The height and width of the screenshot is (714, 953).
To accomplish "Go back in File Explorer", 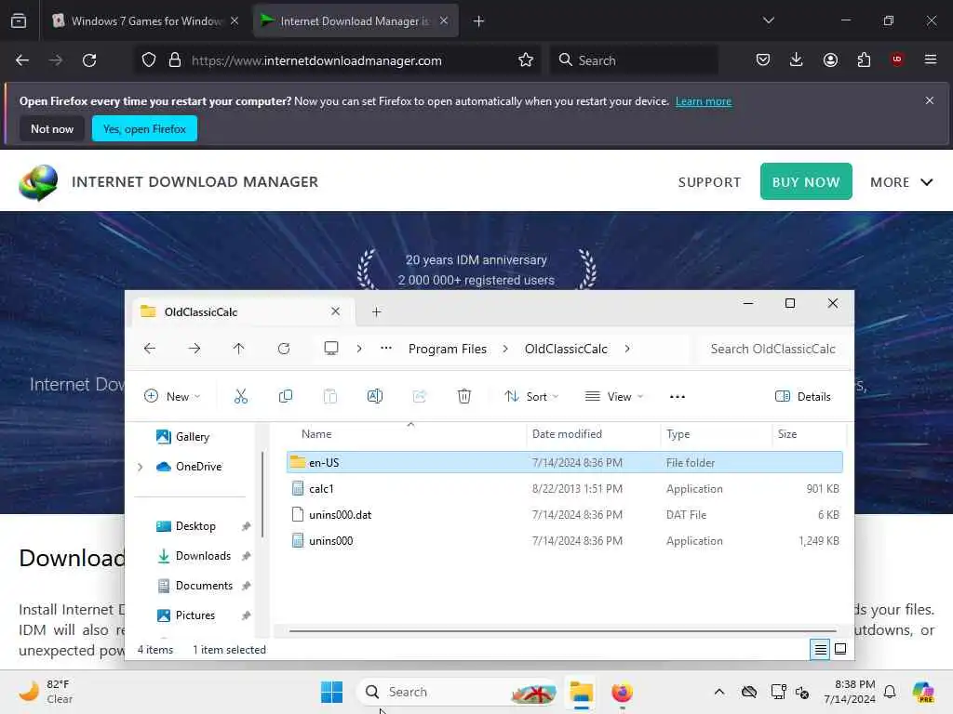I will point(150,349).
